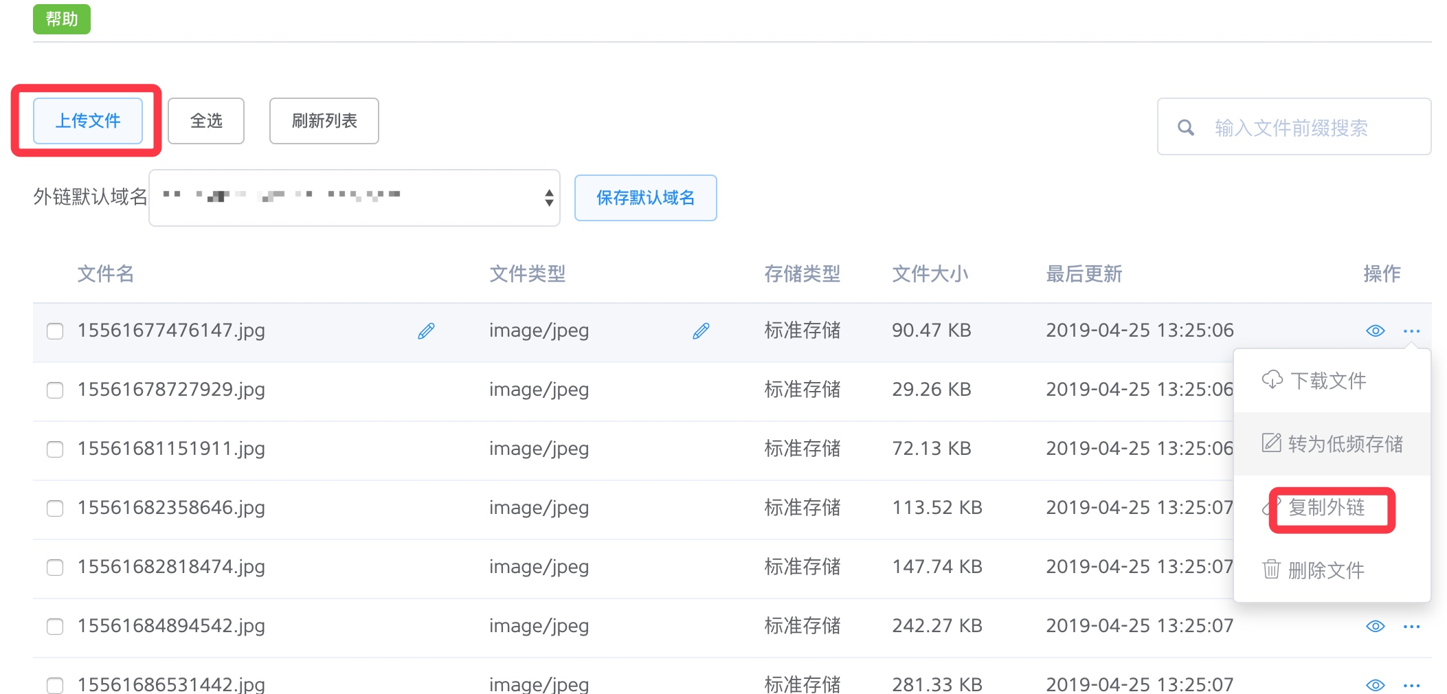This screenshot has width=1447, height=694.
Task: Click the update time of 15561677476147.jpg
Action: pyautogui.click(x=1140, y=331)
